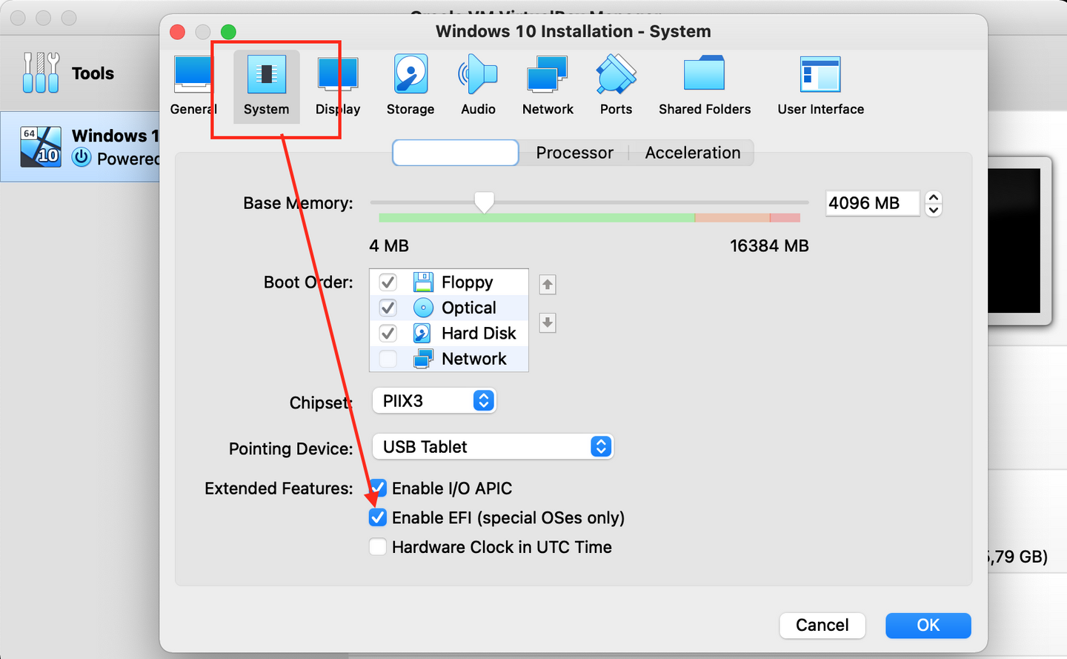Viewport: 1067px width, 659px height.
Task: Select the Network settings icon
Action: click(x=548, y=86)
